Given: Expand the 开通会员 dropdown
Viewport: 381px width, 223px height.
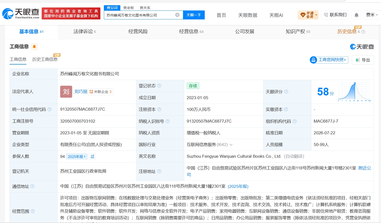Looking at the screenshot, I should click(308, 15).
